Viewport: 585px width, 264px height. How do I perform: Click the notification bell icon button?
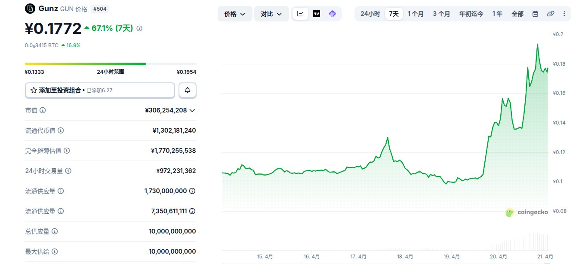(x=188, y=90)
